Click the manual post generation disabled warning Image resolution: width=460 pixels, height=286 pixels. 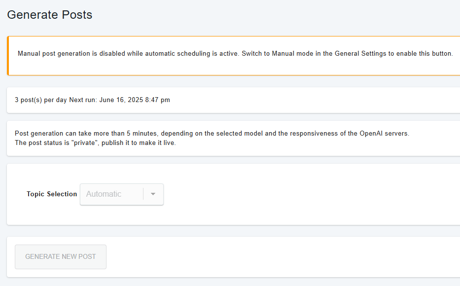[x=235, y=54]
